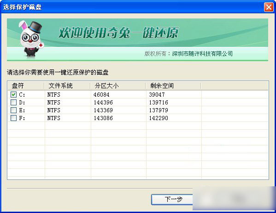Select the E: drive label
Image resolution: width=276 pixels, height=213 pixels.
pos(22,110)
